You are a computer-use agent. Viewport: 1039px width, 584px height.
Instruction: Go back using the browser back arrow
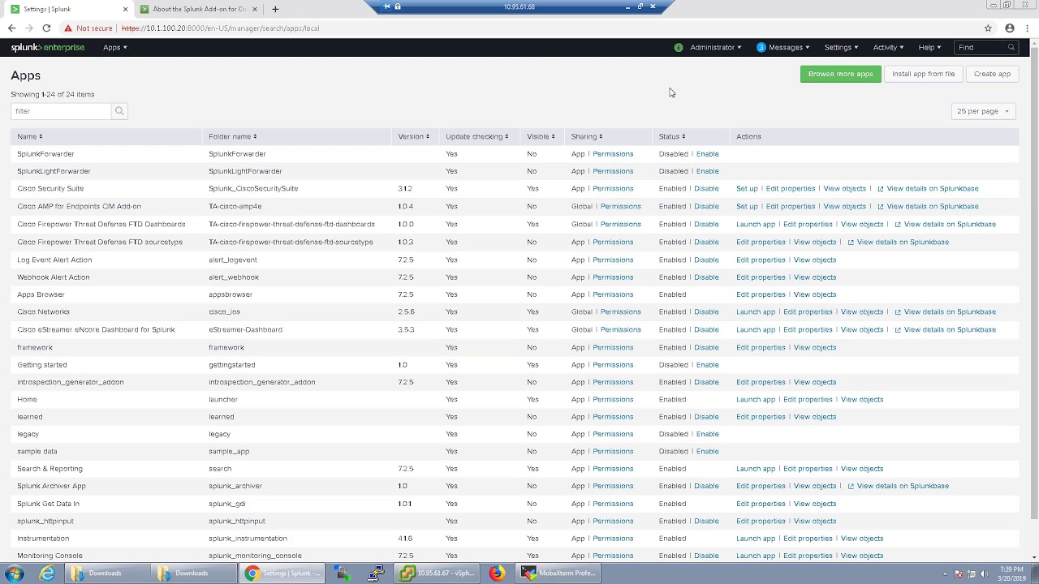(x=11, y=28)
